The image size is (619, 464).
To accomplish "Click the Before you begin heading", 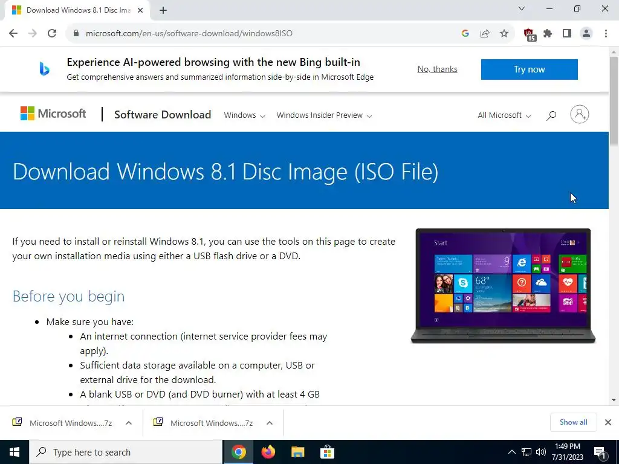I will (68, 296).
